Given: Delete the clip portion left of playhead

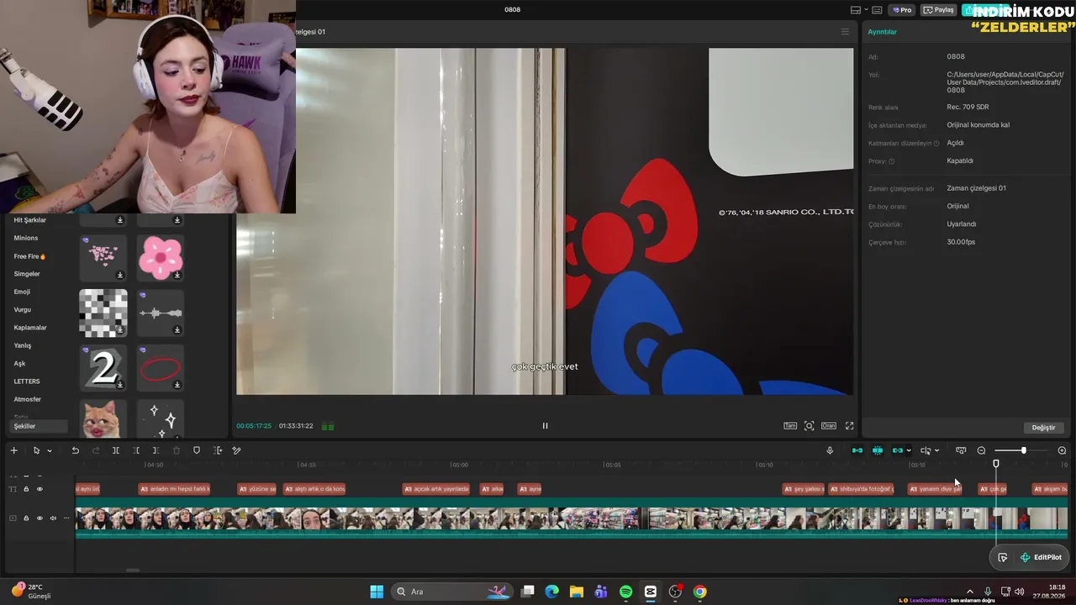Looking at the screenshot, I should click(136, 450).
